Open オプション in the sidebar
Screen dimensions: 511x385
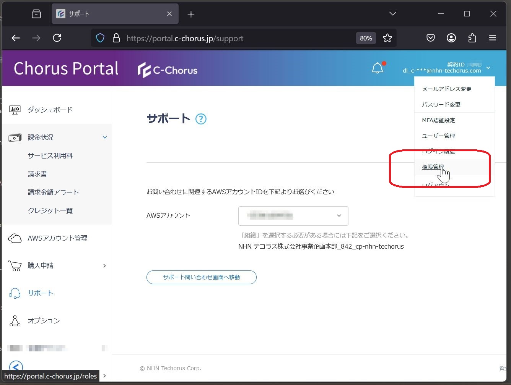click(x=44, y=321)
